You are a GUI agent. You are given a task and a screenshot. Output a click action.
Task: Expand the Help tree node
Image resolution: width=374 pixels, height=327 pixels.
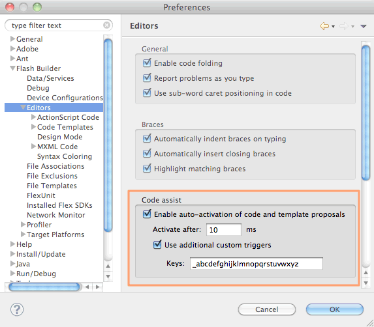point(13,244)
